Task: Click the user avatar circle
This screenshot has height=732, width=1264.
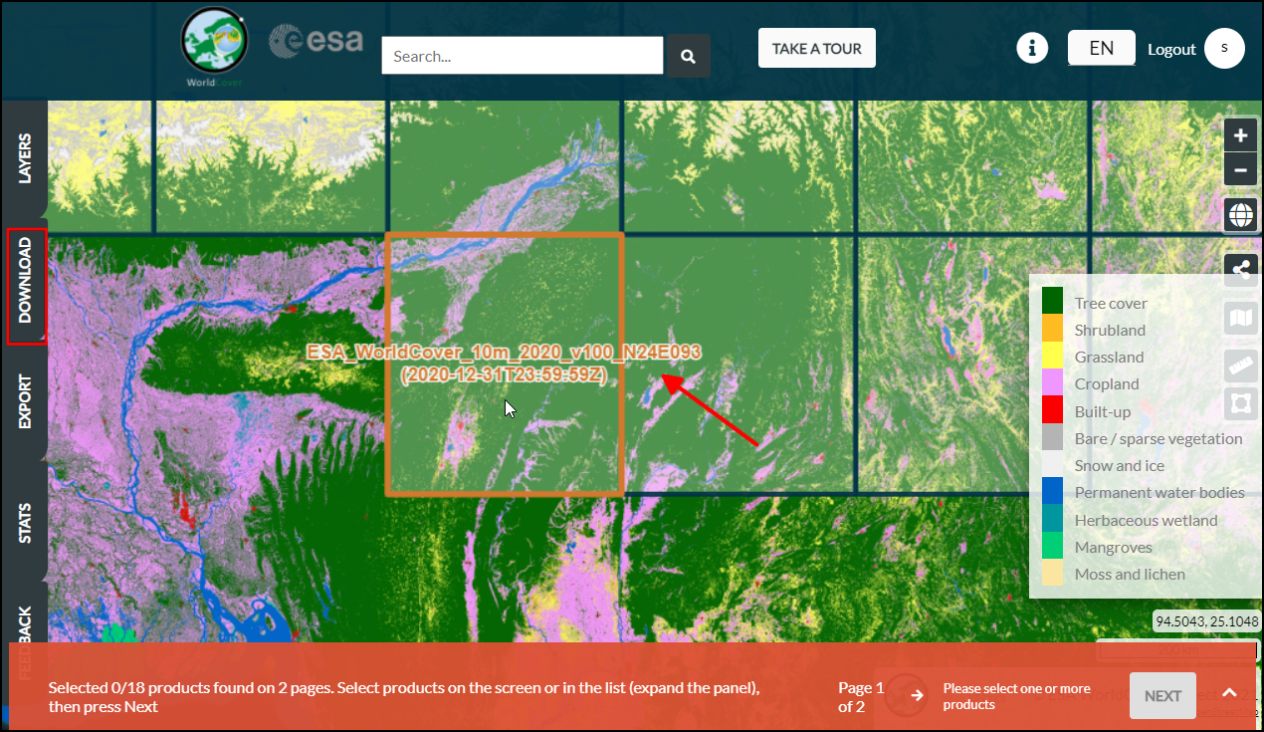Action: [x=1224, y=48]
